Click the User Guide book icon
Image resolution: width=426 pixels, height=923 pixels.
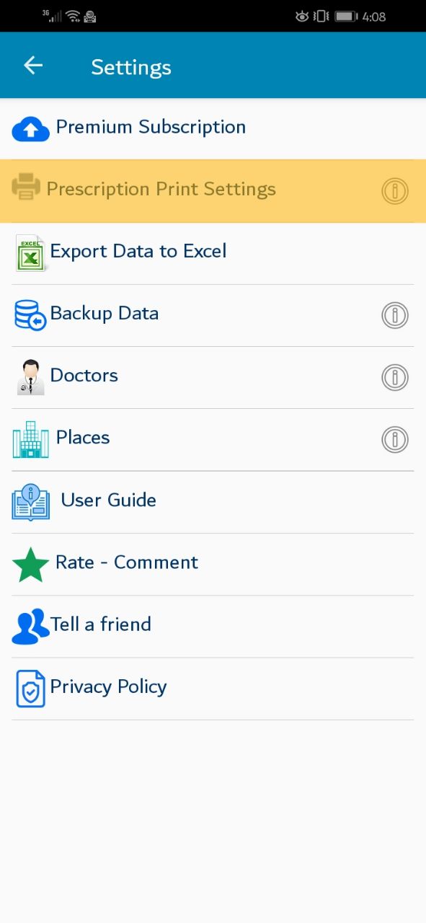click(x=31, y=502)
